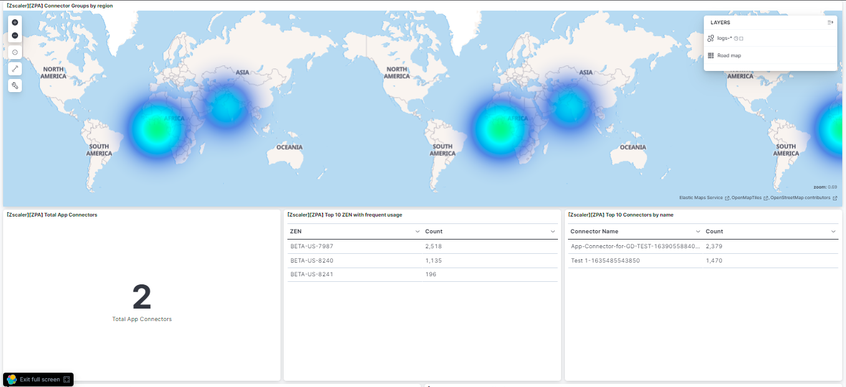Open OpenStreetMap contributors link
The height and width of the screenshot is (387, 846).
pyautogui.click(x=804, y=198)
